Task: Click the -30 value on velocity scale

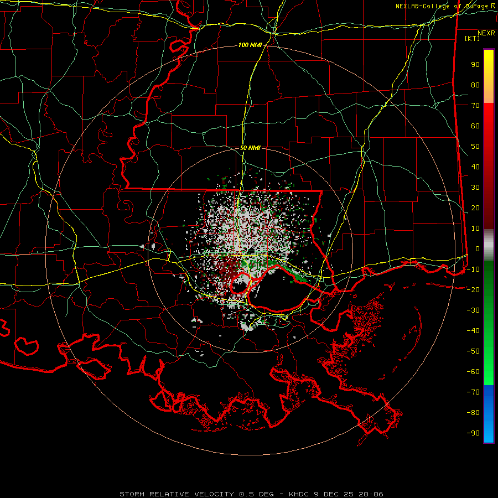Action: point(473,310)
